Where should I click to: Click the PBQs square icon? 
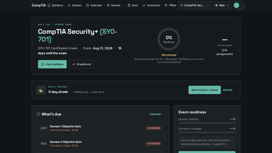tap(166, 5)
